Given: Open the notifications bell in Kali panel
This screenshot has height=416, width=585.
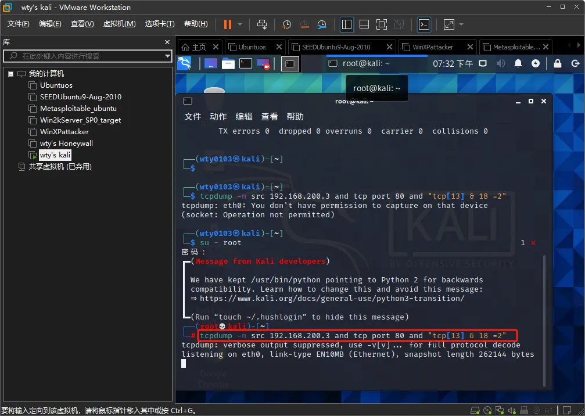Looking at the screenshot, I should coord(518,63).
